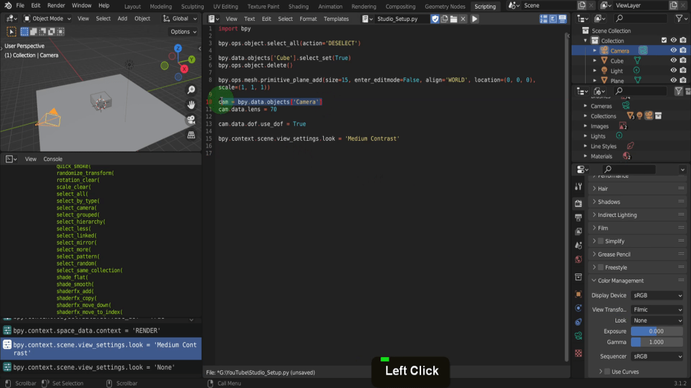Open the Render properties tab icon
The image size is (691, 388).
point(578,202)
